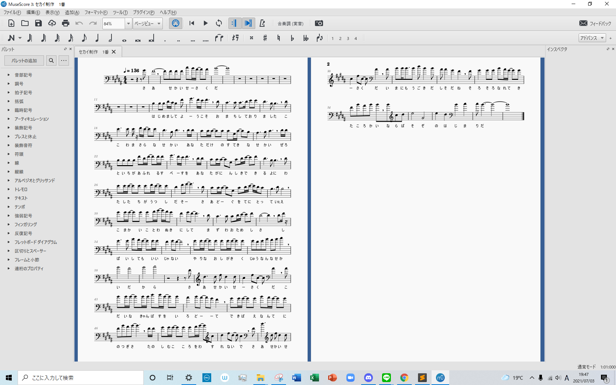The image size is (616, 385).
Task: Open zoom percentage dropdown
Action: [x=128, y=23]
